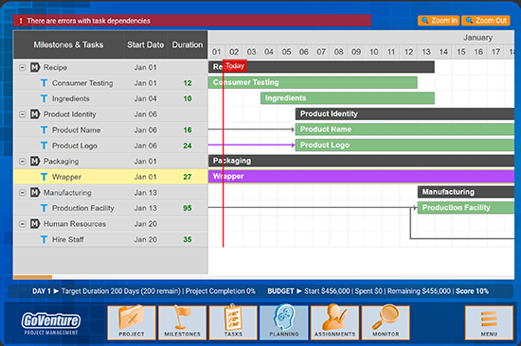
Task: Click the Product Logo duration value 24
Action: tap(188, 146)
